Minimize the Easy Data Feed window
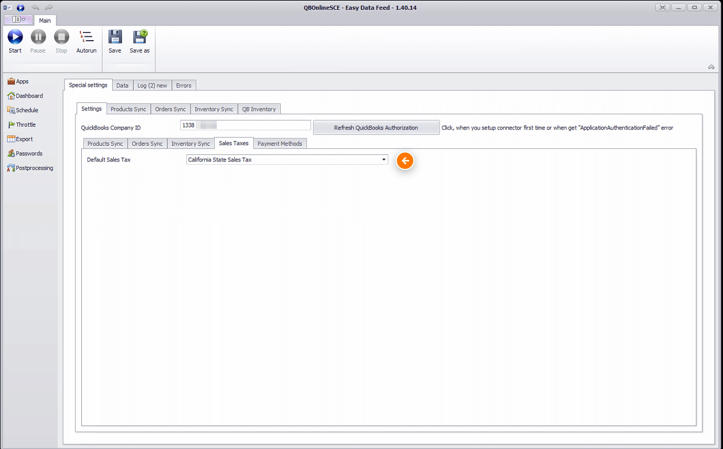Viewport: 723px width, 449px height. [x=679, y=8]
